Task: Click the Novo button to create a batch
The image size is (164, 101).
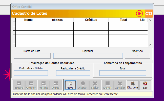Action: (x=70, y=85)
